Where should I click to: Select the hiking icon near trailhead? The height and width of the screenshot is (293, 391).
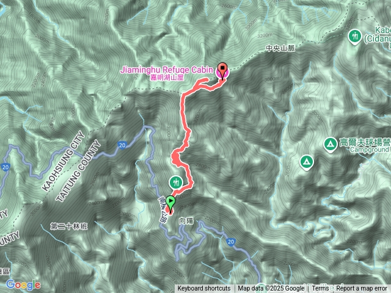pos(177,183)
